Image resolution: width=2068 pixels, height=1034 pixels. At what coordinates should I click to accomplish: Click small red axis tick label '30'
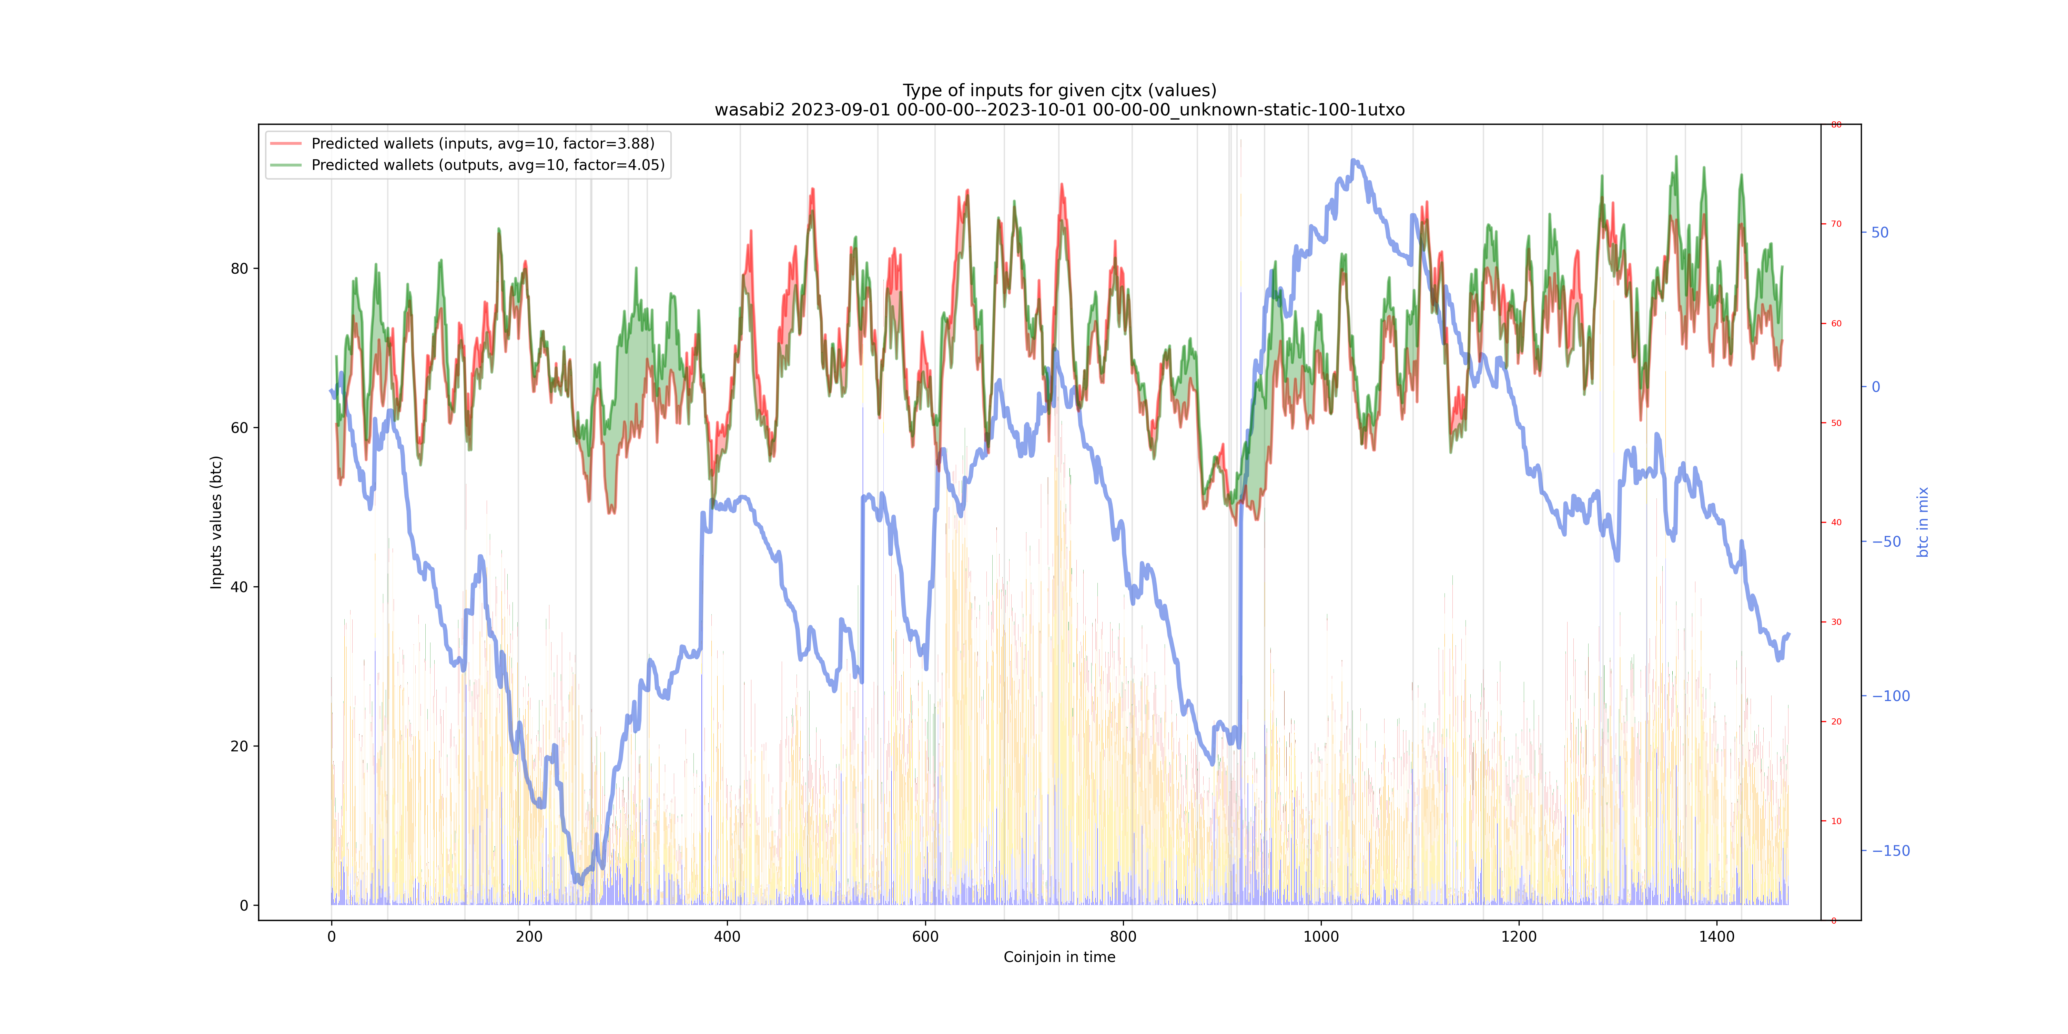pyautogui.click(x=1836, y=622)
